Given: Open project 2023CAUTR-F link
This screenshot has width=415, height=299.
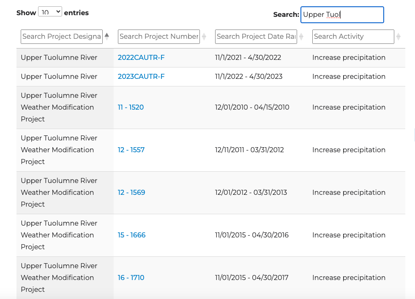Looking at the screenshot, I should pos(141,77).
